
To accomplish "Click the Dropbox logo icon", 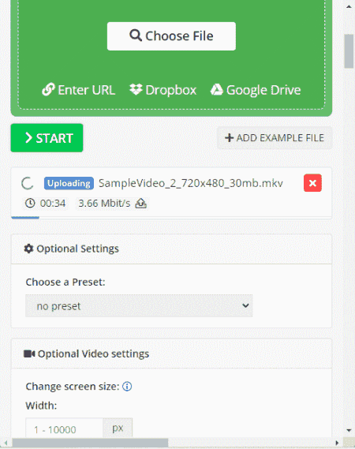I will coord(136,89).
